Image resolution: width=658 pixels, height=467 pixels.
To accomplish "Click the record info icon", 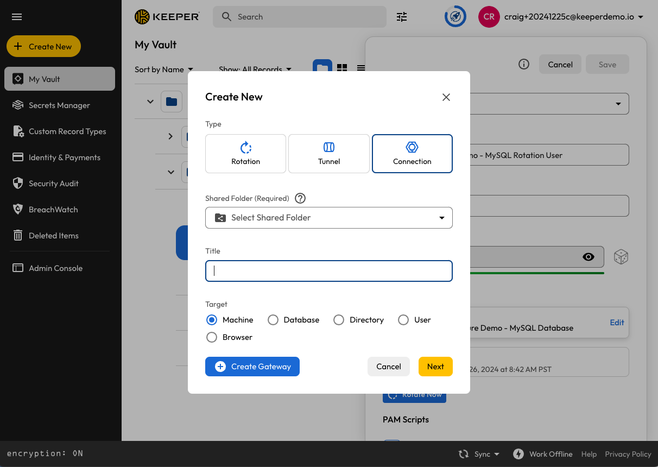I will 524,64.
